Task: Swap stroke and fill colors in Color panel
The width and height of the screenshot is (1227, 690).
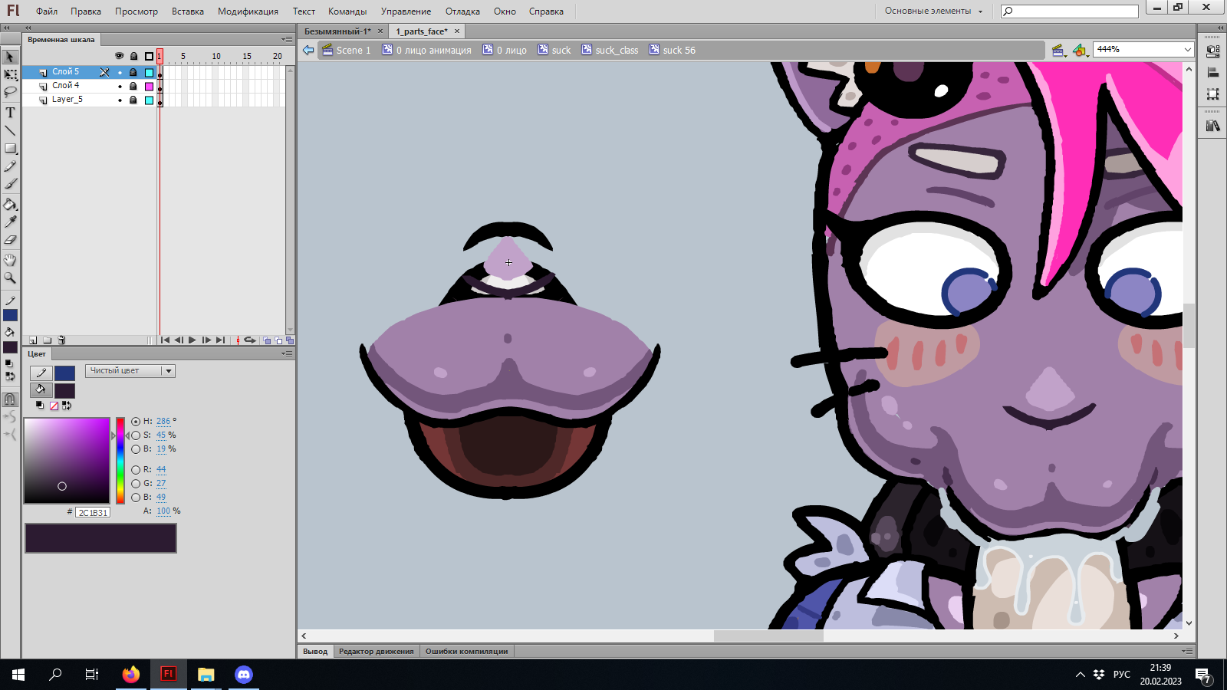Action: point(67,406)
